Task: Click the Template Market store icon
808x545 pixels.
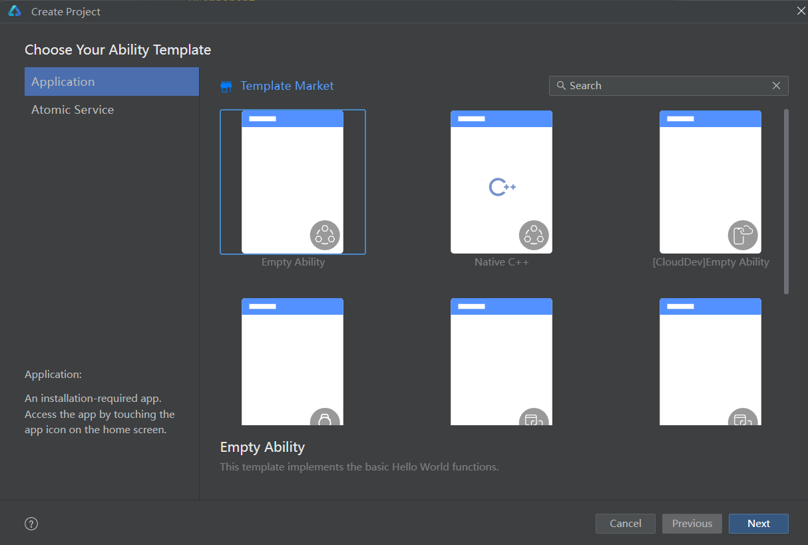Action: [x=226, y=87]
